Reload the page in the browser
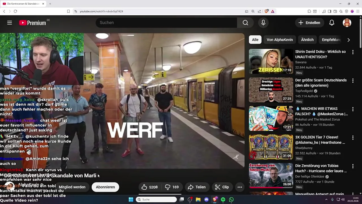Viewport: 362px width, 204px height. (x=15, y=11)
